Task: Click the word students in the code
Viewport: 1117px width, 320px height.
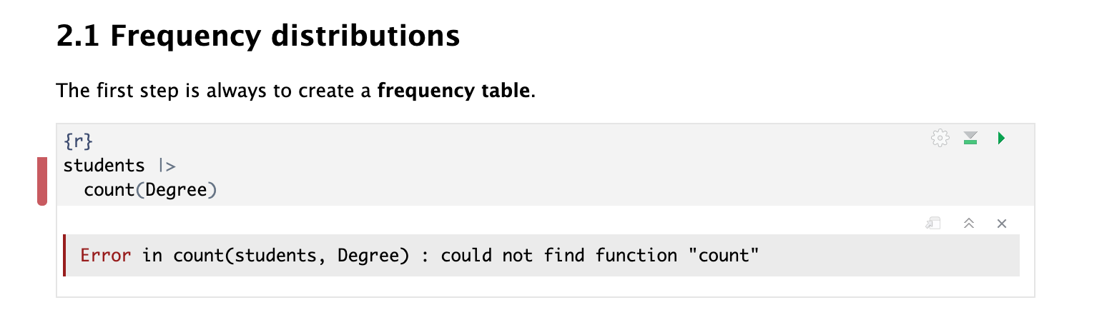Action: (104, 166)
